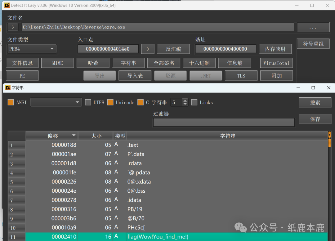Click the strings window title icon

7,88
